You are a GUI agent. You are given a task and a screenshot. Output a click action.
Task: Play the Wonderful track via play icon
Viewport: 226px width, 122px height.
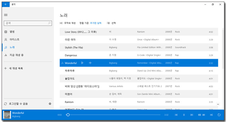[x=82, y=63]
